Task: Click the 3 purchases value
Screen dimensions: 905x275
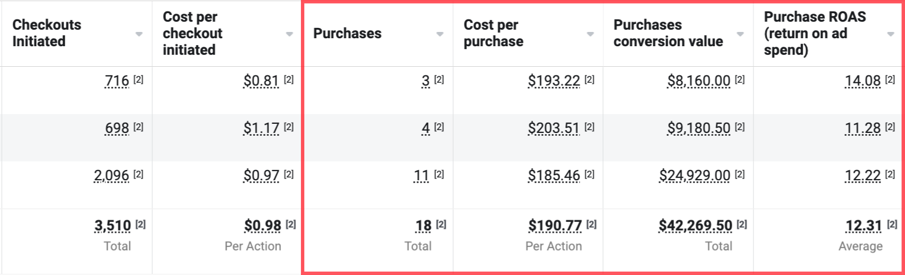Action: (x=426, y=81)
